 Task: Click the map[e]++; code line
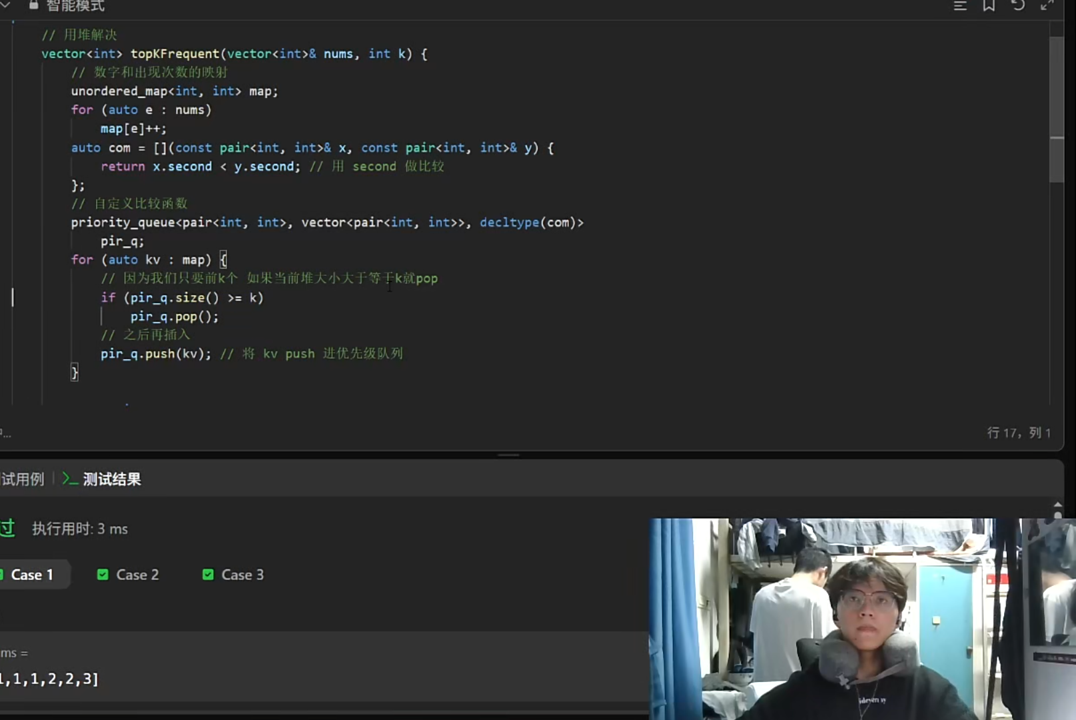133,129
